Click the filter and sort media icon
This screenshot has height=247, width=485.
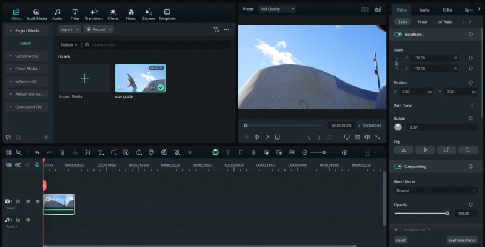216,29
